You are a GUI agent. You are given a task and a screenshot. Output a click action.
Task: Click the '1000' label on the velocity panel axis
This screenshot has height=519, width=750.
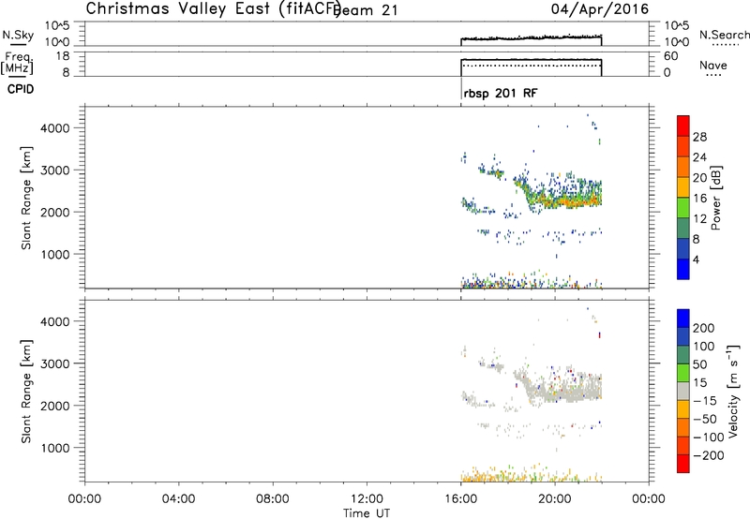tap(55, 448)
